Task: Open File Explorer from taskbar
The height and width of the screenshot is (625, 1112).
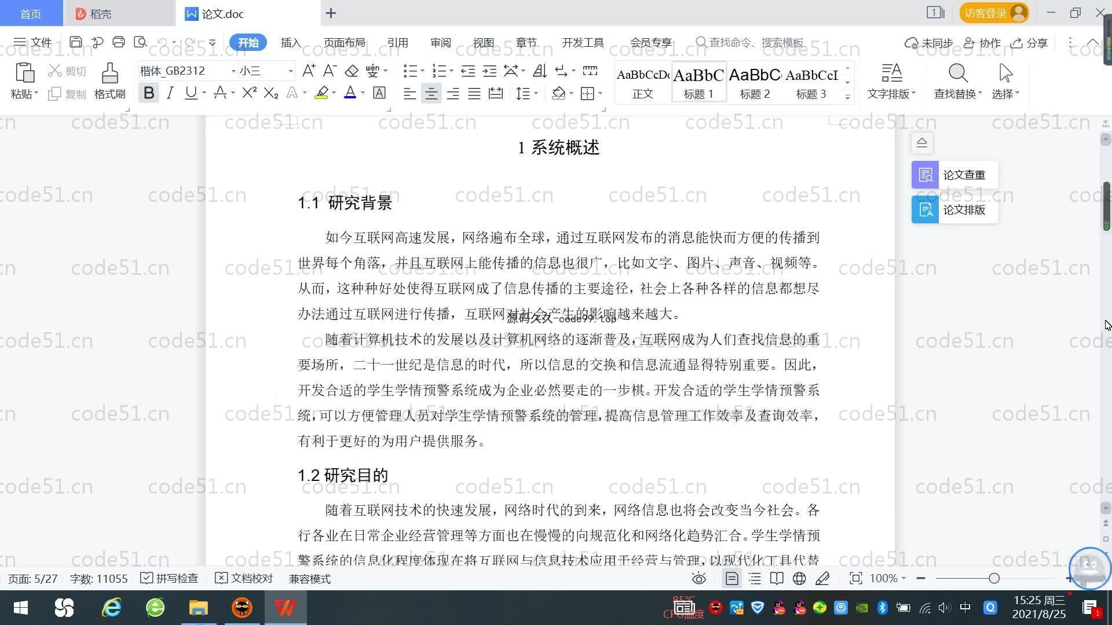Action: [x=198, y=608]
